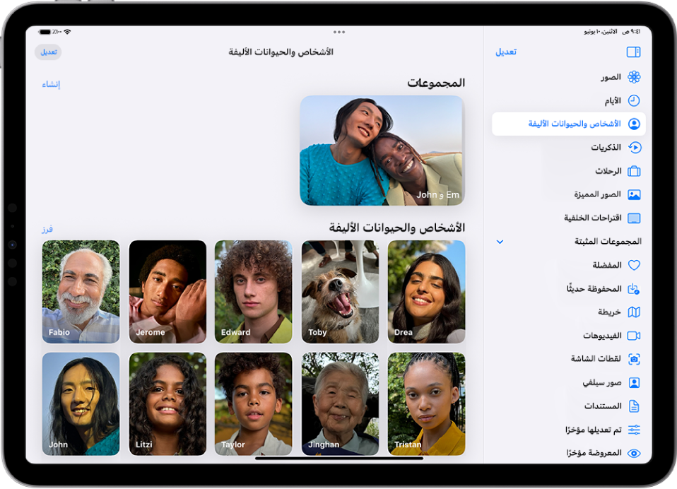The width and height of the screenshot is (677, 489).
Task: Click the download icon beside المحفوظة حديثًا
Action: click(633, 289)
